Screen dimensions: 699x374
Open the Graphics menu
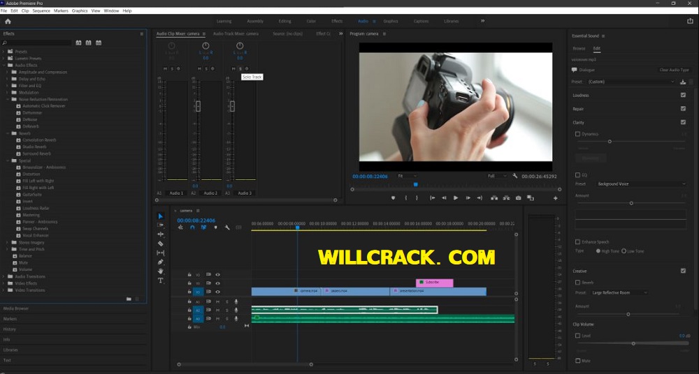[x=80, y=10]
